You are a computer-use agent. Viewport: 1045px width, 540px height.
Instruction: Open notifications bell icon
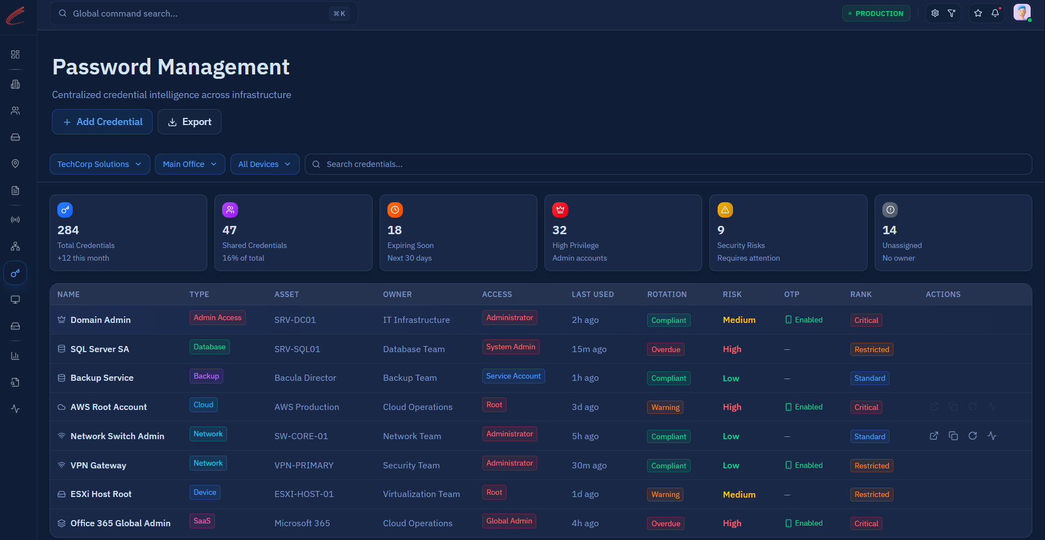click(x=995, y=13)
